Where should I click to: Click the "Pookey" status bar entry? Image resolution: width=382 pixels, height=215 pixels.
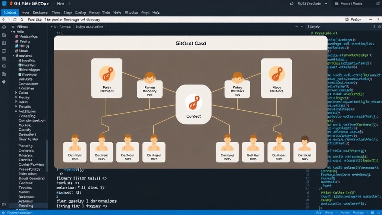point(358,212)
